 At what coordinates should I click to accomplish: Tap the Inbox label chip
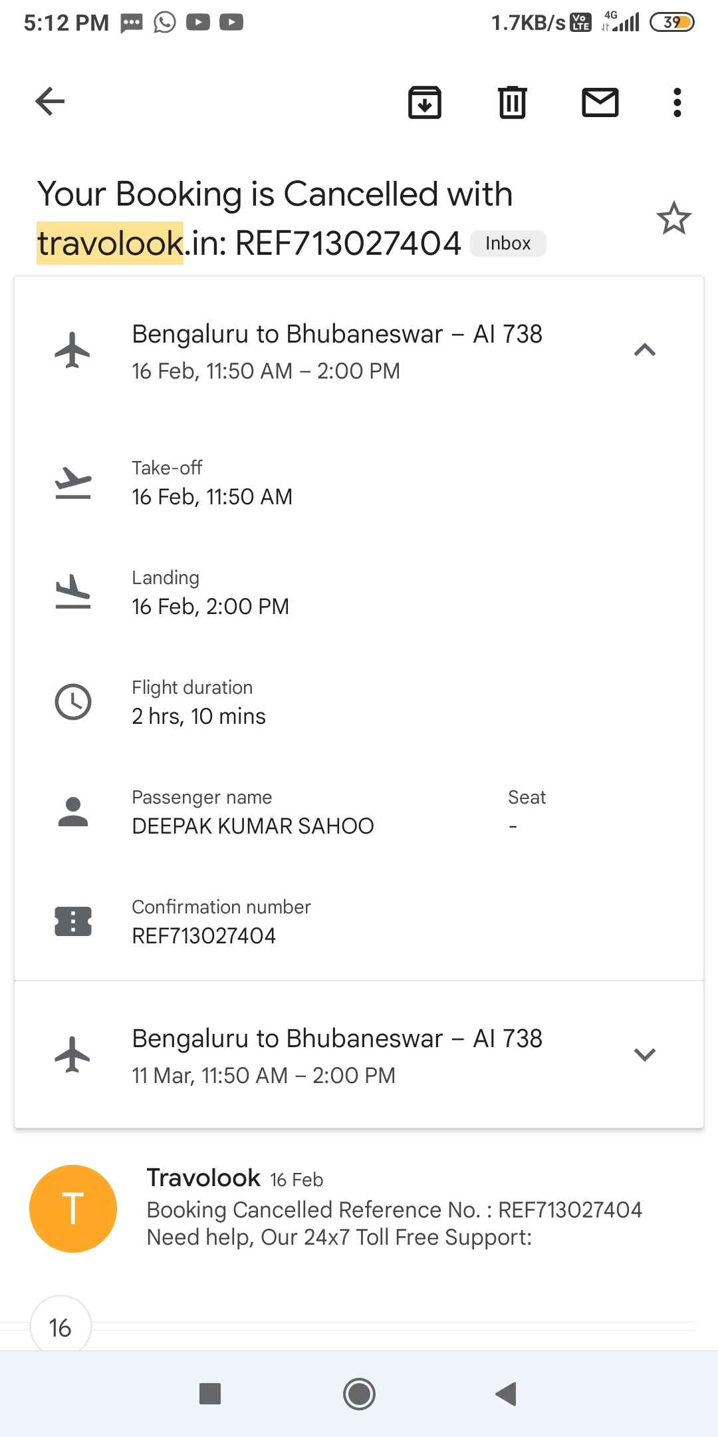coord(508,243)
